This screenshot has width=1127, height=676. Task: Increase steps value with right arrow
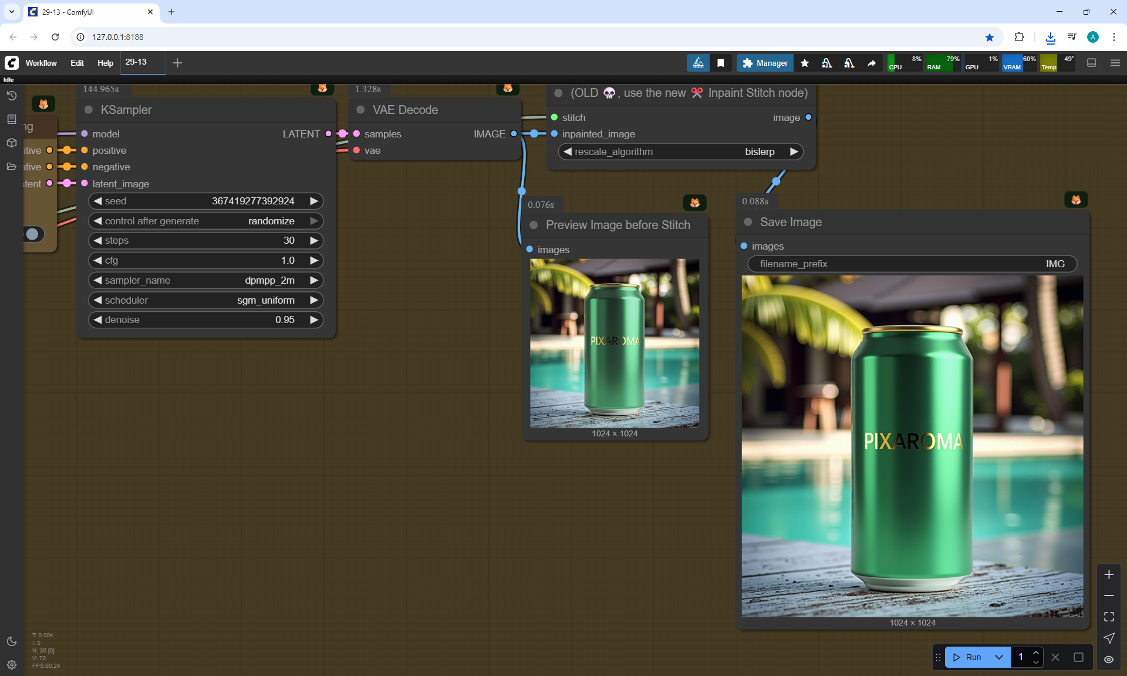pos(314,240)
